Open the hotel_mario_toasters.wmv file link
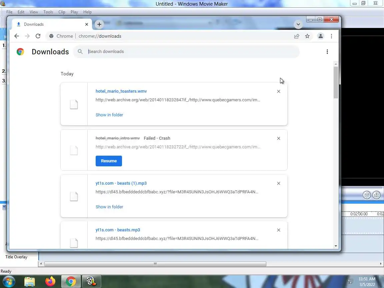384x288 pixels. click(x=121, y=91)
